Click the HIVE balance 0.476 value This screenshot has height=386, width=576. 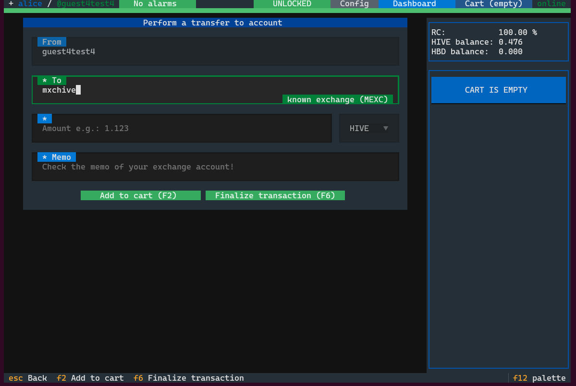pos(510,42)
